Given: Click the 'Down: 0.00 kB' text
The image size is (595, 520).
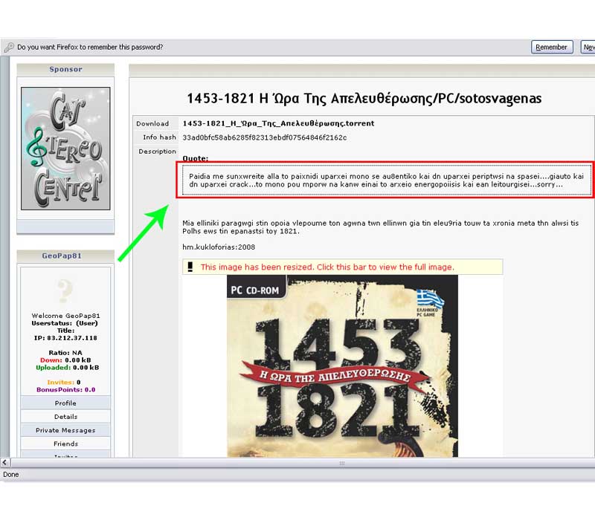Looking at the screenshot, I should click(x=65, y=360).
